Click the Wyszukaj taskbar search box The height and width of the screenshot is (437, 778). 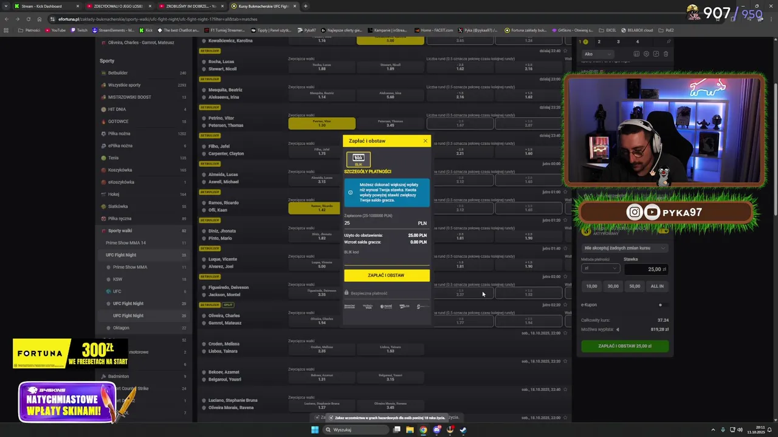point(356,430)
